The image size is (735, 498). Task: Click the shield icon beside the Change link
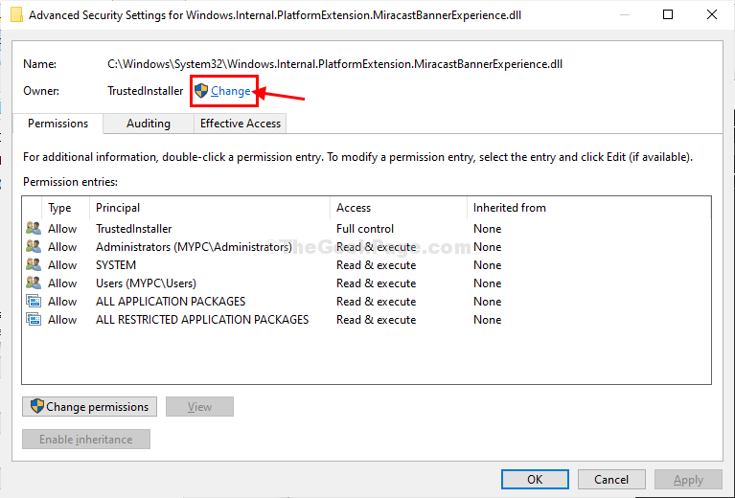[x=201, y=90]
